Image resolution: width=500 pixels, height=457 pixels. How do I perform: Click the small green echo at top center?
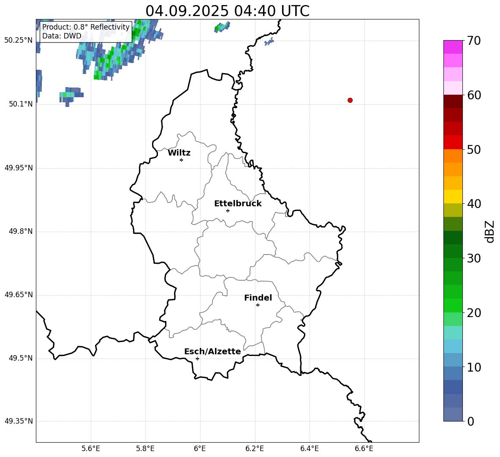(222, 27)
